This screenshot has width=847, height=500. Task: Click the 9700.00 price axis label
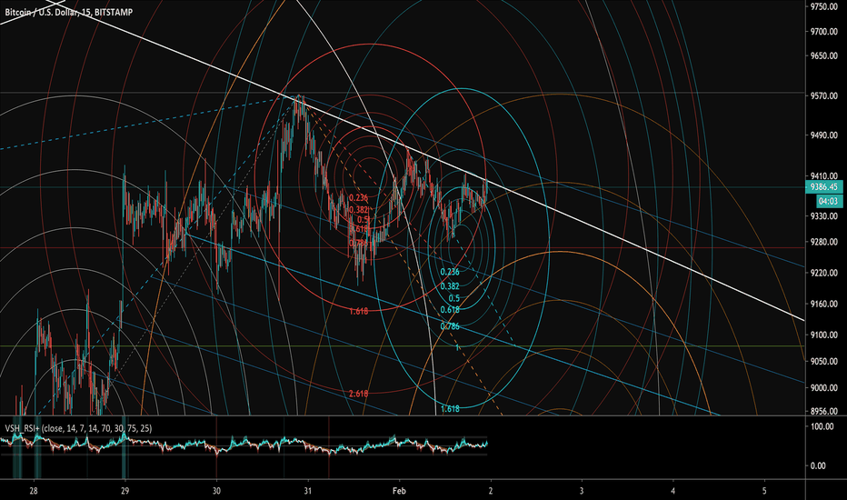pos(824,32)
